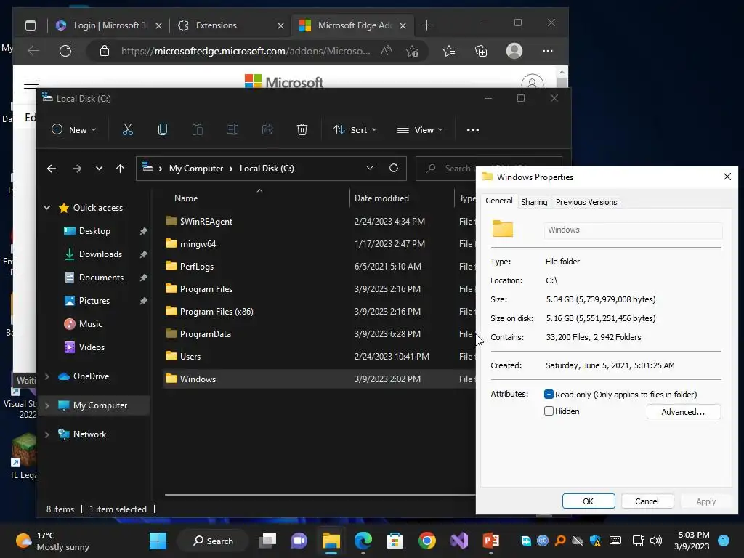The width and height of the screenshot is (744, 558).
Task: Check the Hidden attribute checkbox
Action: [549, 411]
